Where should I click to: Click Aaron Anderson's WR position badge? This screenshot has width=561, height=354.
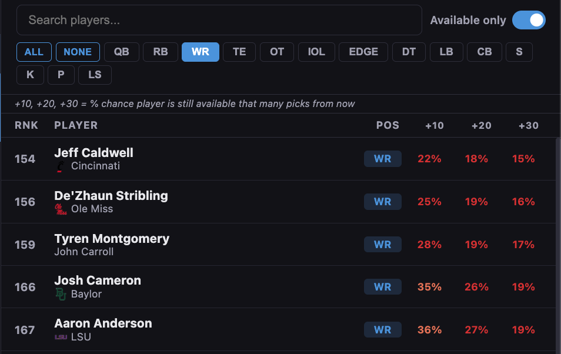click(x=382, y=329)
